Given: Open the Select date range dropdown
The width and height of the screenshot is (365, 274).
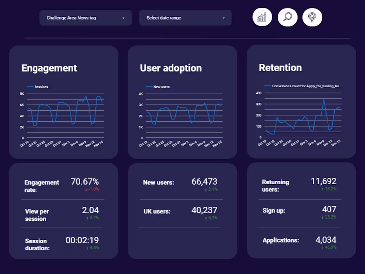Looking at the screenshot, I should 185,18.
